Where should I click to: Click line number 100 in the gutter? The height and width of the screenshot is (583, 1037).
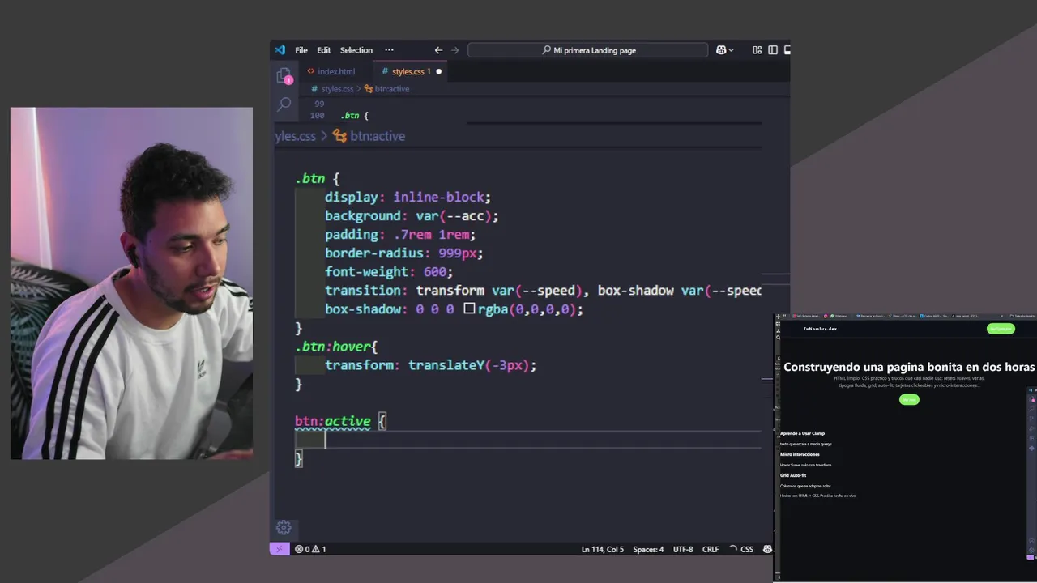click(318, 116)
